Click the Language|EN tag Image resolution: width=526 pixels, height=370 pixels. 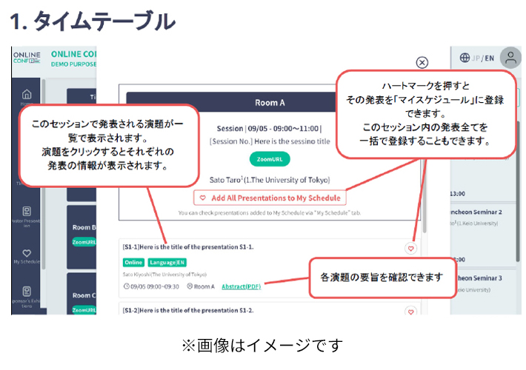click(167, 263)
